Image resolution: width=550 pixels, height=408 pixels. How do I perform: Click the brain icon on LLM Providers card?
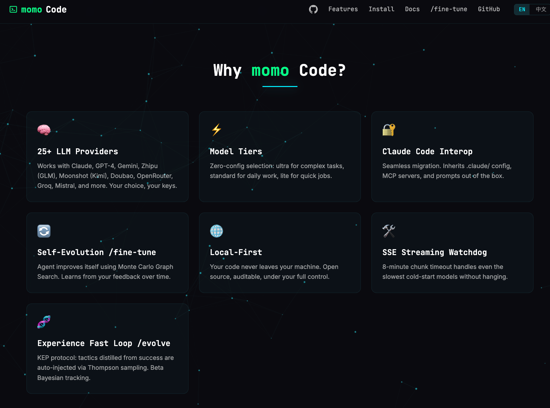(44, 130)
